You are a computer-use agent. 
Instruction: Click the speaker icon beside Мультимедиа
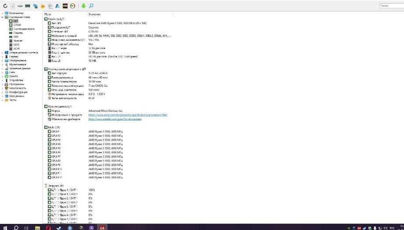coord(7,64)
